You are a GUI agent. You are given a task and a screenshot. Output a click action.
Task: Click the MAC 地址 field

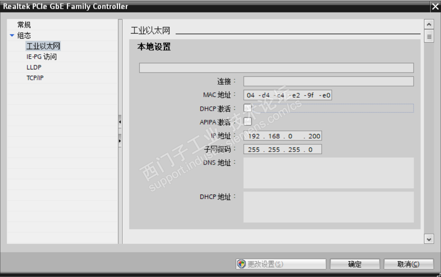287,95
